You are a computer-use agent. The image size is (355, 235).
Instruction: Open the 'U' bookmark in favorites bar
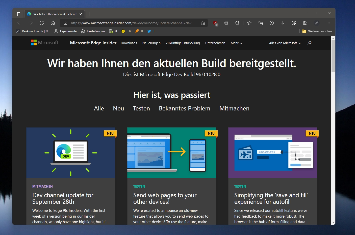(113, 31)
